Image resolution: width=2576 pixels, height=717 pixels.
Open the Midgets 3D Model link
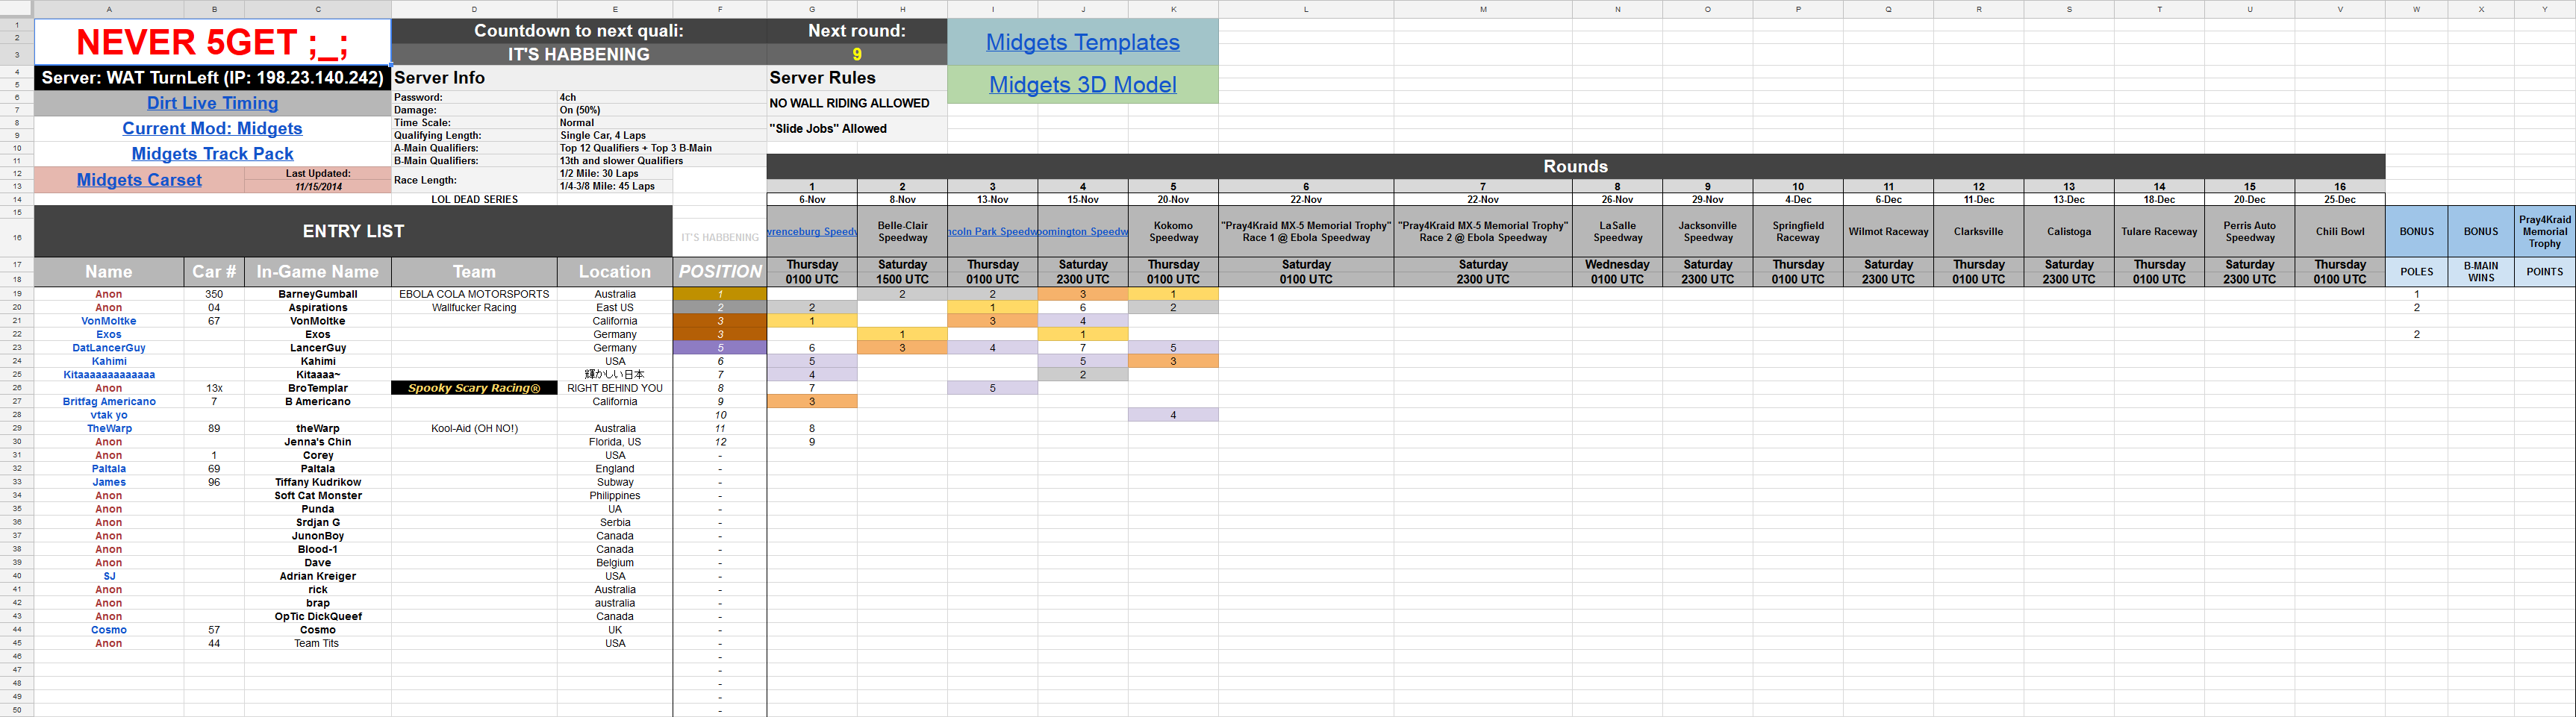click(1082, 85)
